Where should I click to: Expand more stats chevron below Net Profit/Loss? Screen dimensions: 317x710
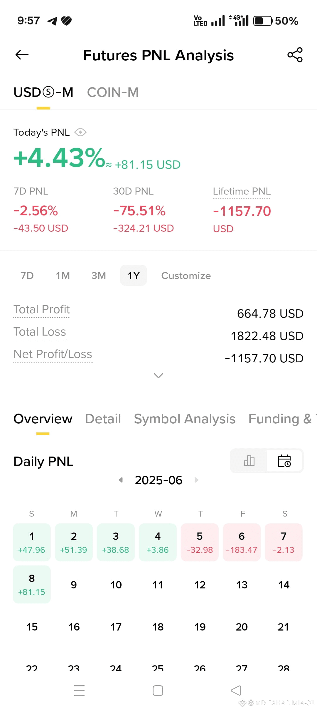[x=158, y=376]
